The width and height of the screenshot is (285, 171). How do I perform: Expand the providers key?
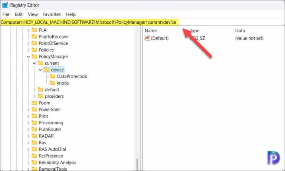click(x=35, y=97)
